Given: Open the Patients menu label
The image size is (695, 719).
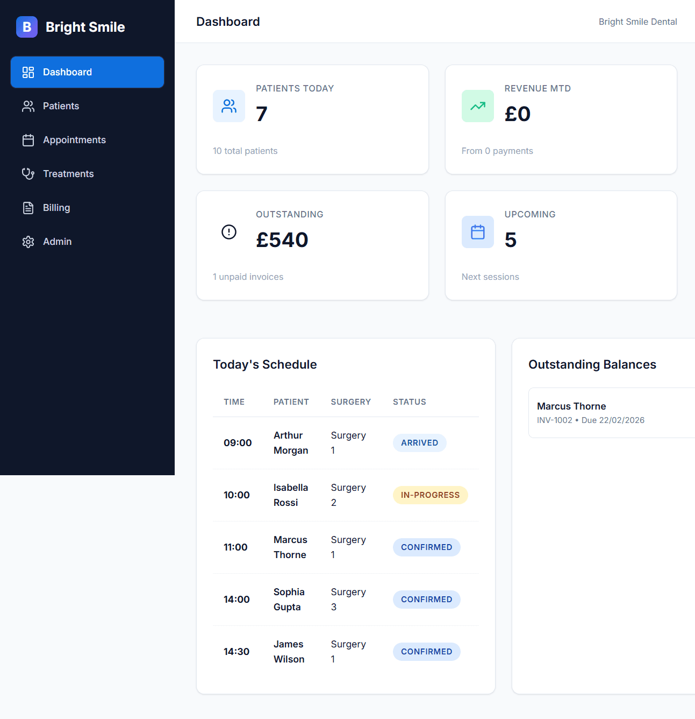Looking at the screenshot, I should (61, 106).
